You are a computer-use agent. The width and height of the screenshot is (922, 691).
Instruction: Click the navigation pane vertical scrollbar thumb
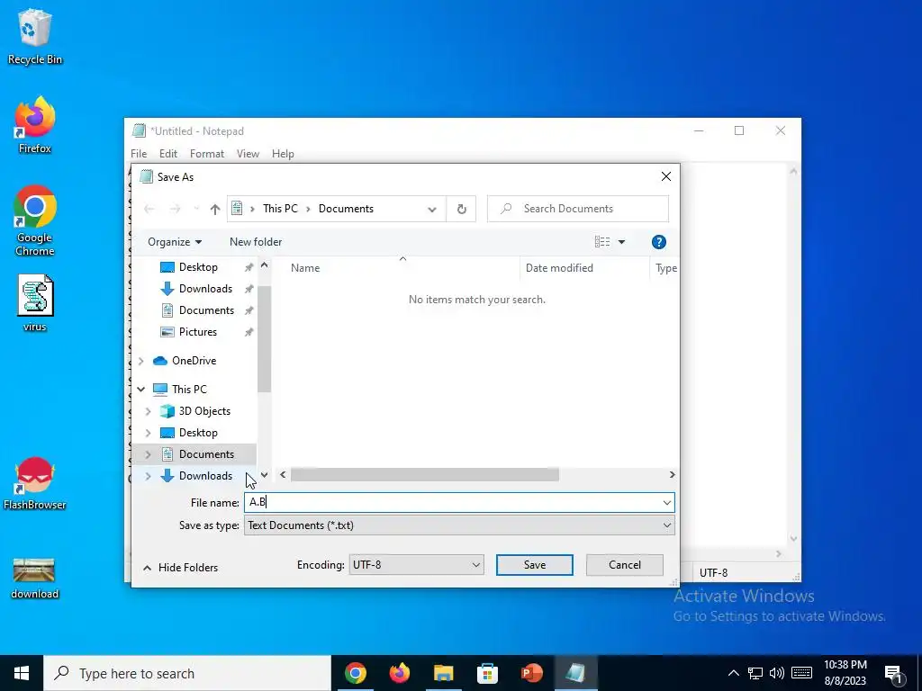264,339
